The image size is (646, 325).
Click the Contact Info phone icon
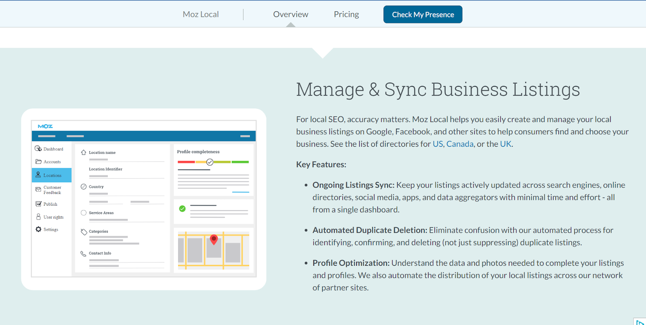pos(84,254)
